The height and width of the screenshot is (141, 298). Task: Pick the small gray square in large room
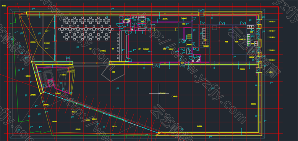(x=214, y=28)
